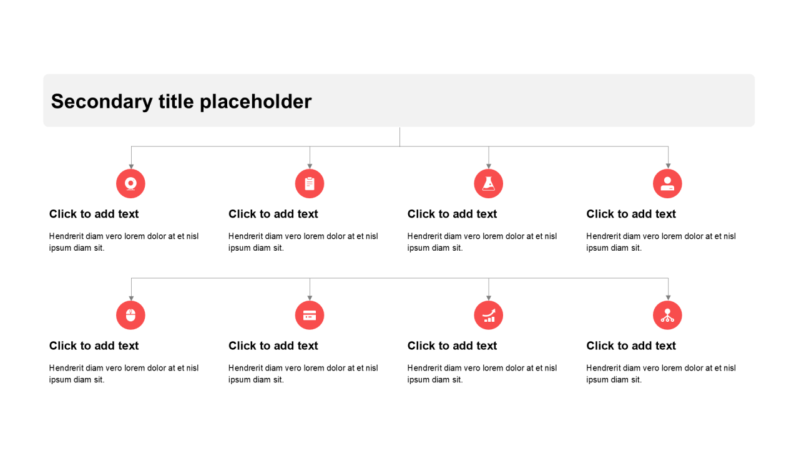
Task: Select the person avatar icon
Action: point(667,184)
